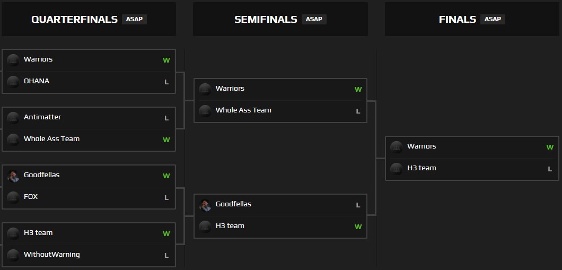Select the H3 team quarterfinal entry

[89, 234]
